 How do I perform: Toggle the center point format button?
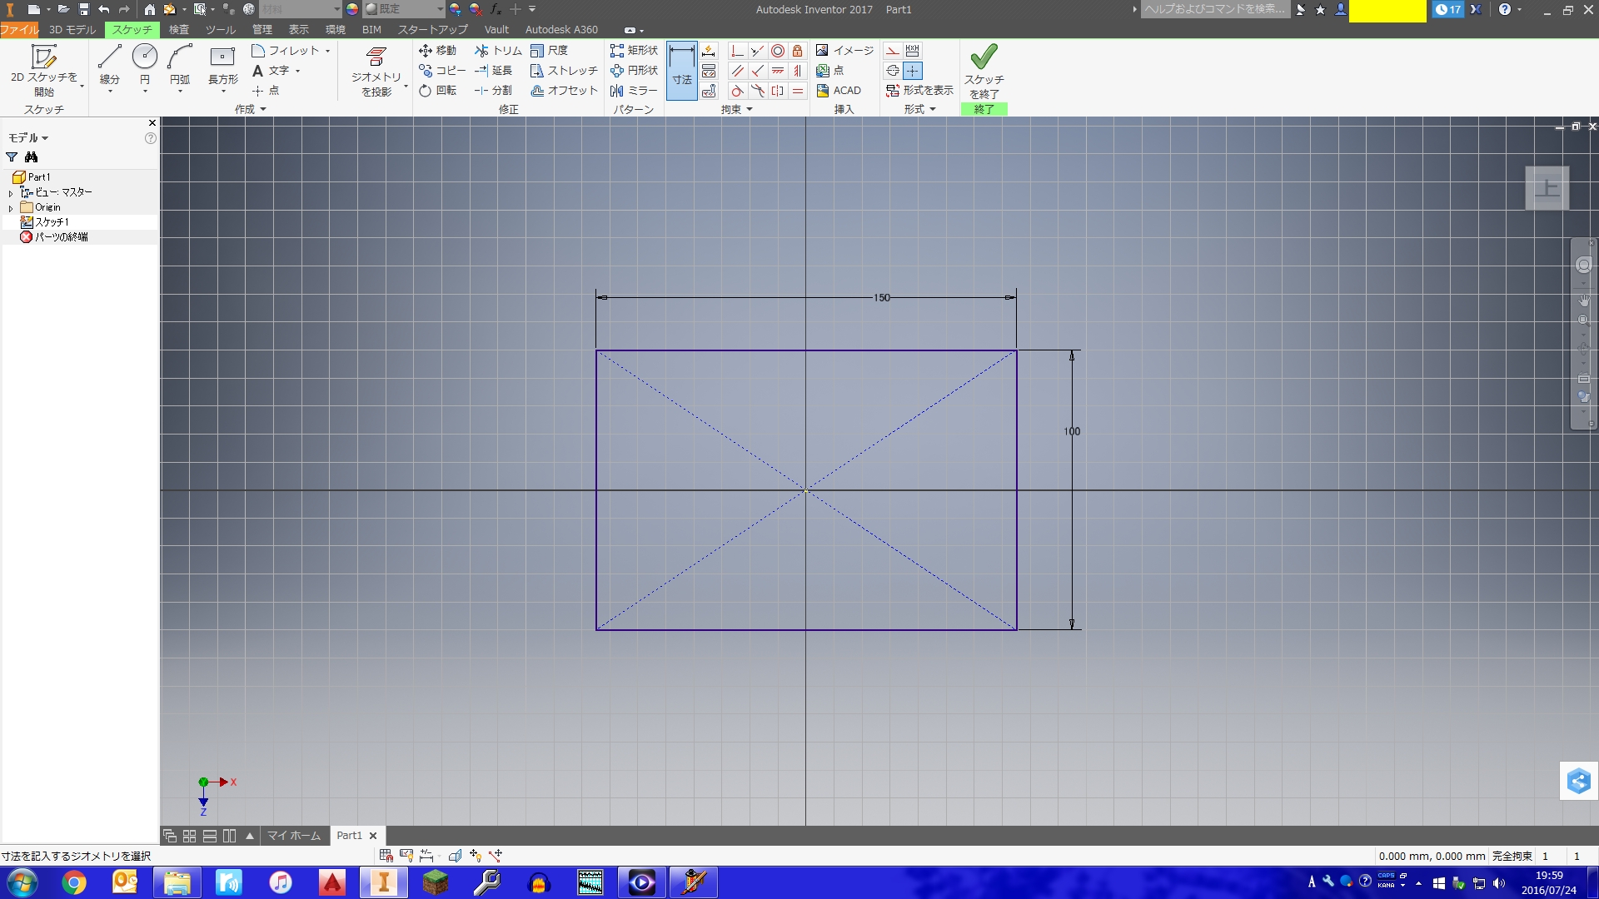pyautogui.click(x=913, y=71)
